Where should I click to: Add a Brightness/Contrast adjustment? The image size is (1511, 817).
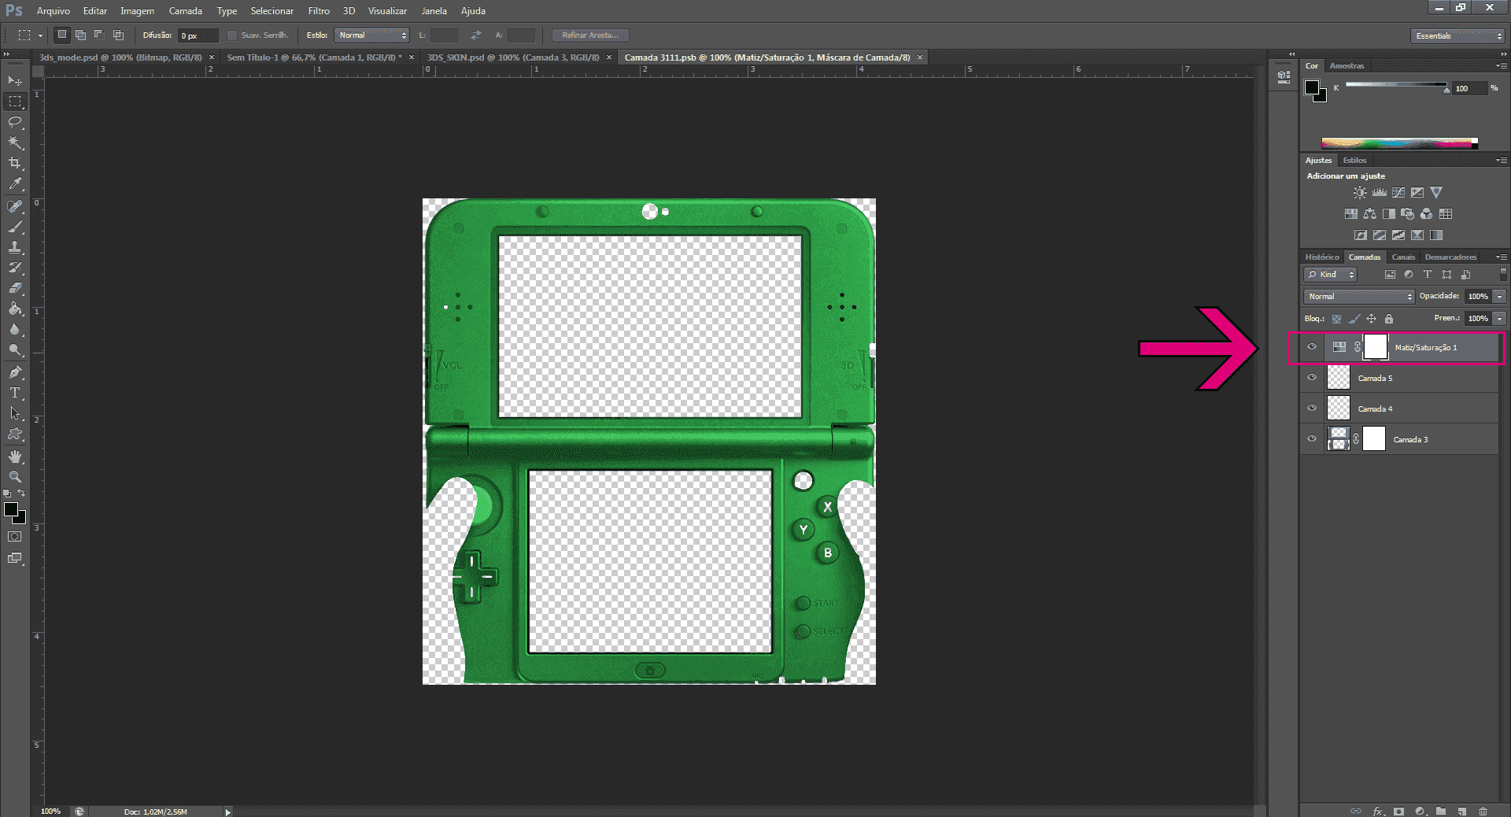pyautogui.click(x=1360, y=192)
